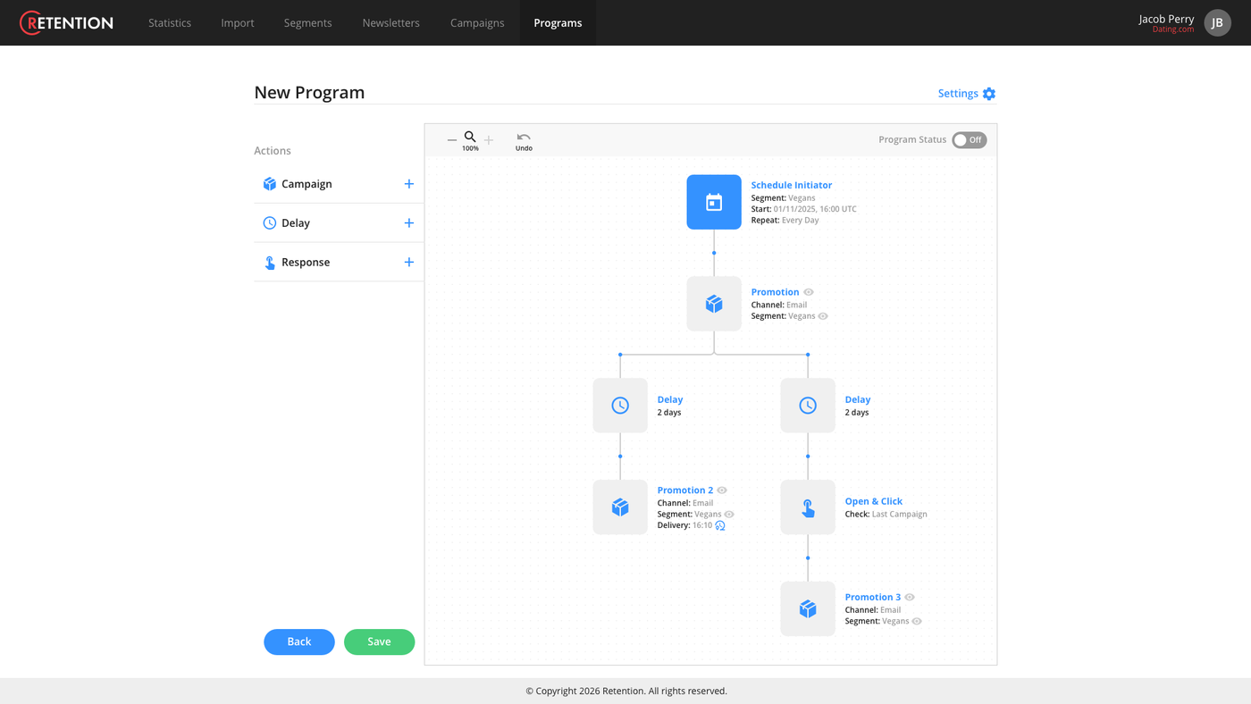The height and width of the screenshot is (704, 1251).
Task: Click the Retention logo
Action: pos(67,22)
